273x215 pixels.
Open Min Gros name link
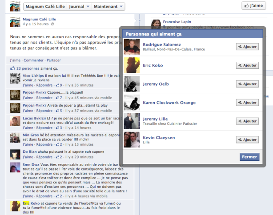31,135
